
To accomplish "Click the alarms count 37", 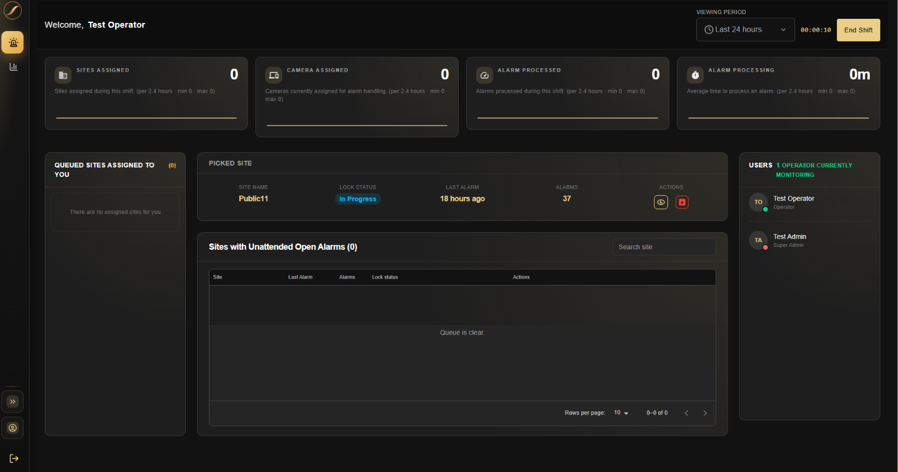I will (567, 199).
